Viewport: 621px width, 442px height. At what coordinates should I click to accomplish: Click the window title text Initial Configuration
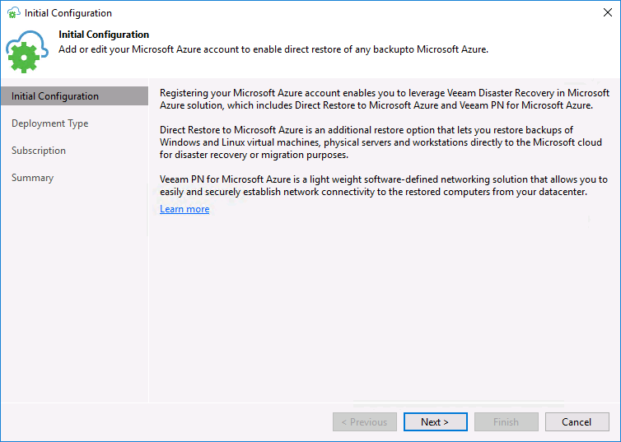pyautogui.click(x=68, y=13)
